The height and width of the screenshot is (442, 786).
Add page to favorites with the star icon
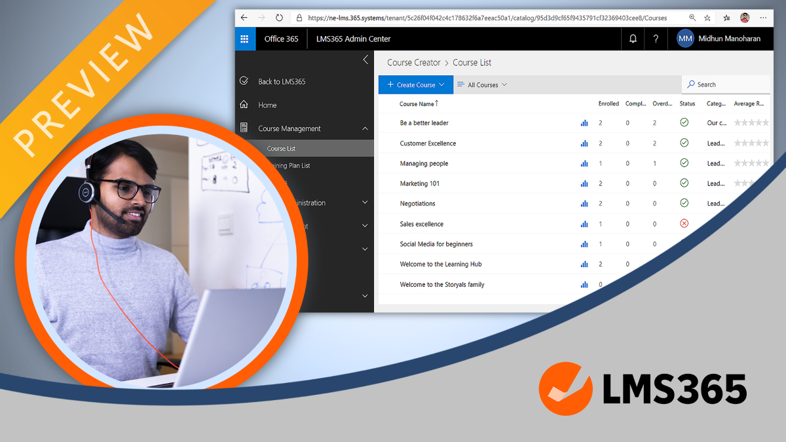coord(707,18)
